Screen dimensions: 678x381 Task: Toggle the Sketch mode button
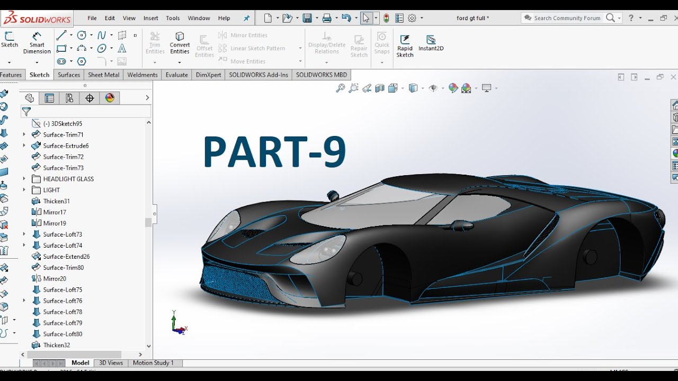coord(9,40)
